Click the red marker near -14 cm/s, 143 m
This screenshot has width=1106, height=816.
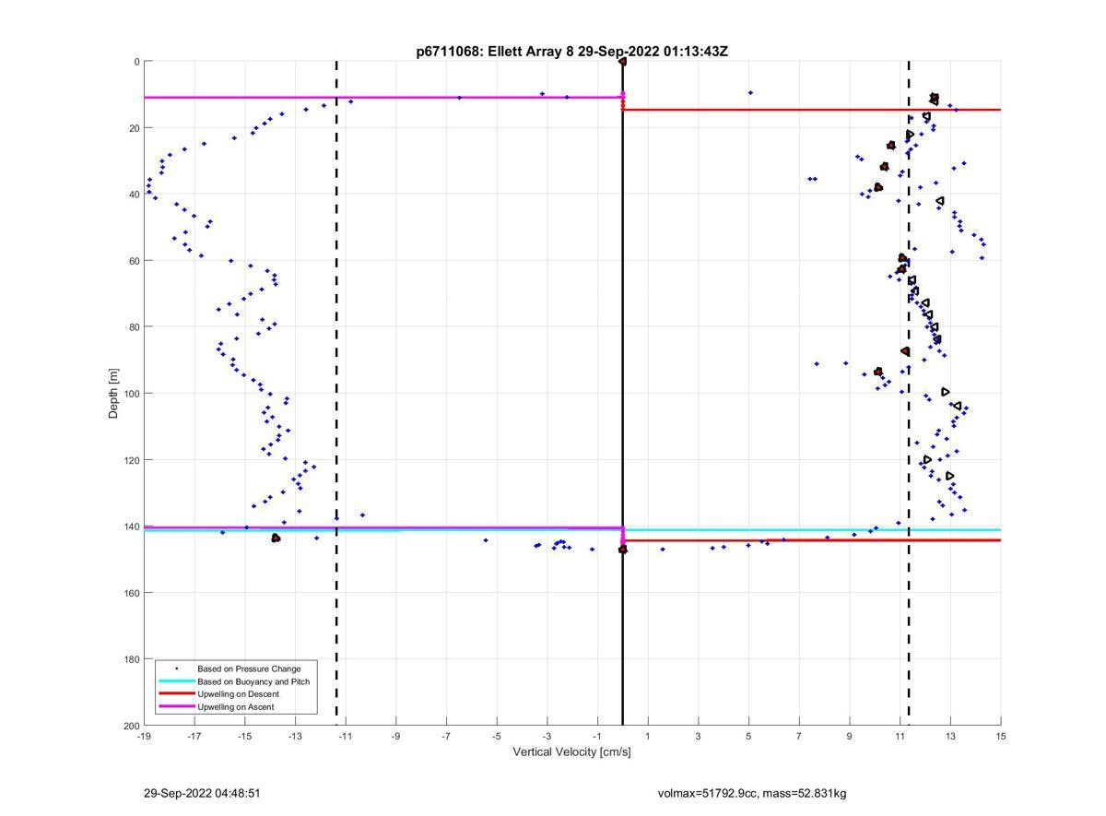tap(276, 538)
